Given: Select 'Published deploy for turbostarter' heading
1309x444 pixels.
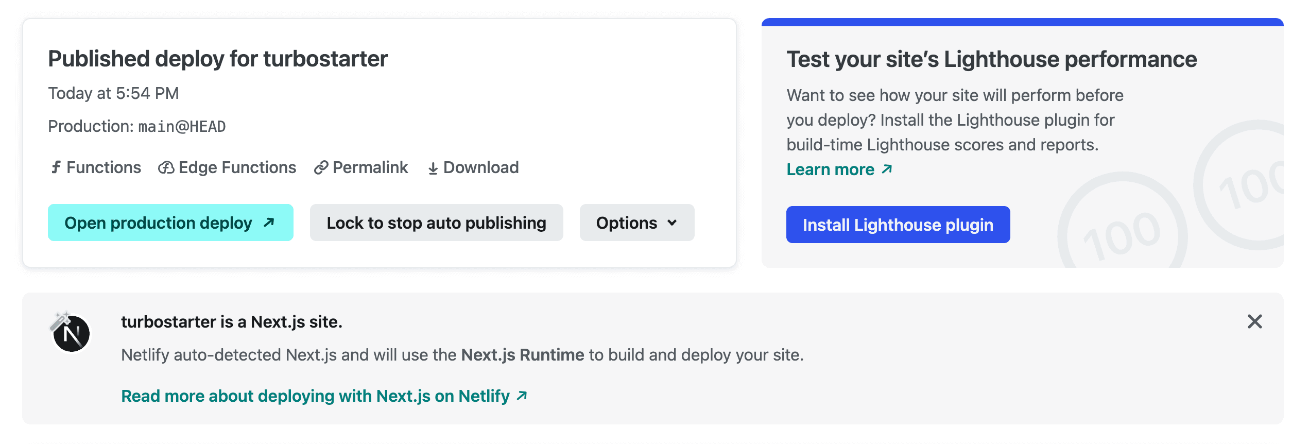Looking at the screenshot, I should (218, 59).
